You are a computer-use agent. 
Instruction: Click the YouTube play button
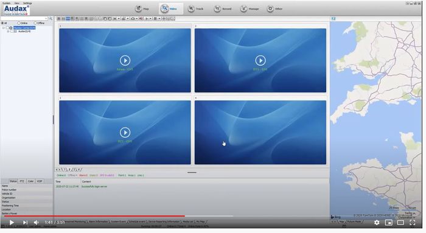click(12, 223)
